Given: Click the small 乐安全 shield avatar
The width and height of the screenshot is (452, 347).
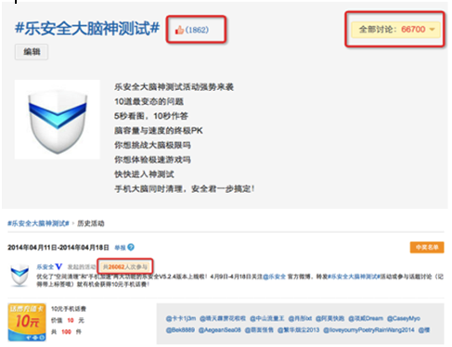Looking at the screenshot, I should click(x=19, y=275).
